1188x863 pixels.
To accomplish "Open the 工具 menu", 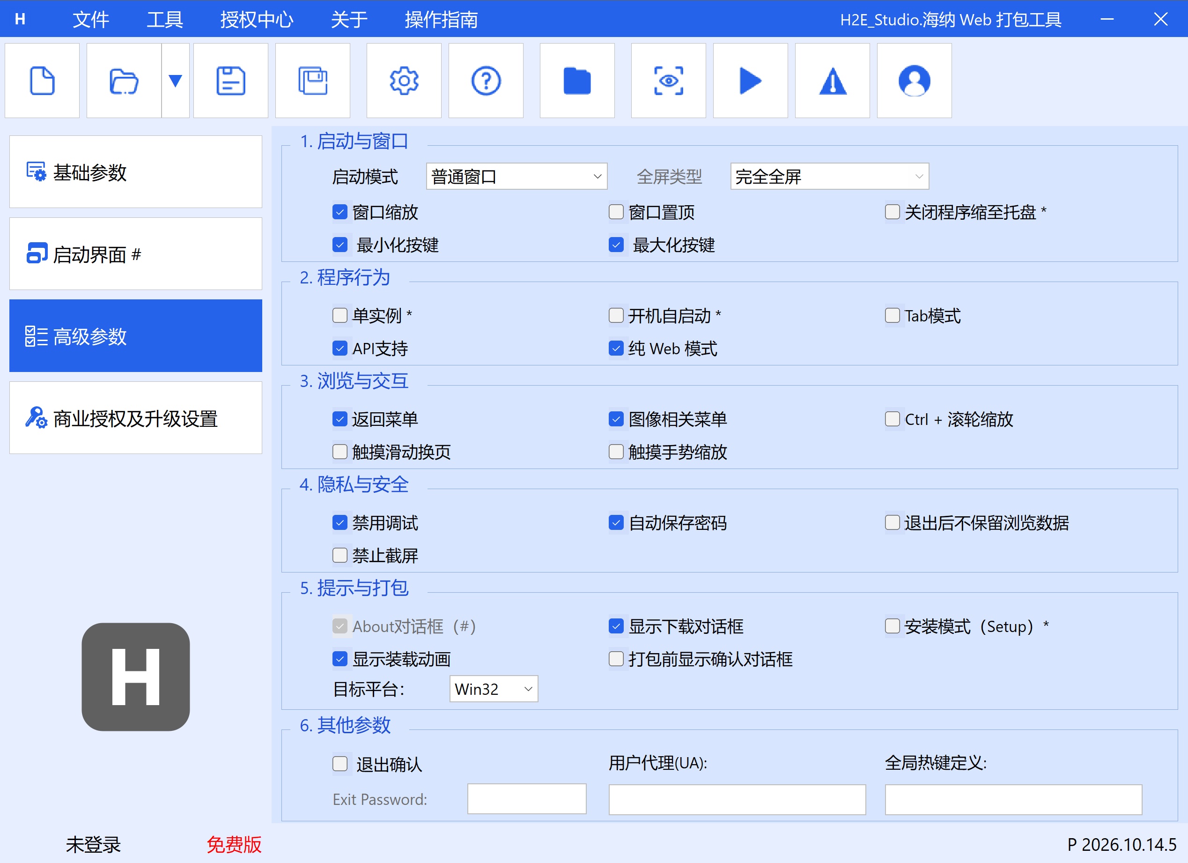I will (x=164, y=19).
